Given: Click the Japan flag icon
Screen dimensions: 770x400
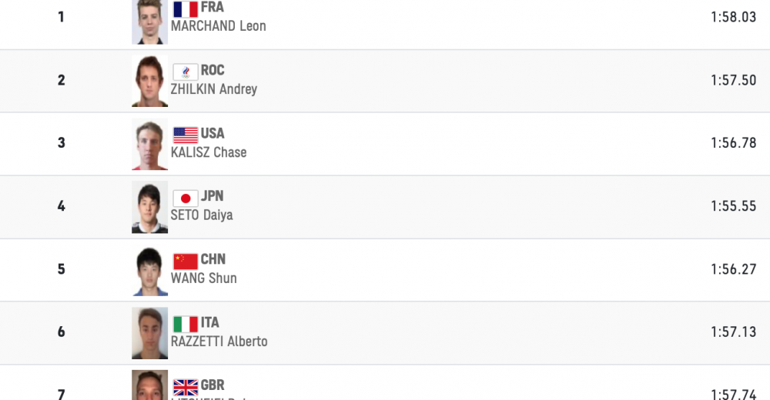Looking at the screenshot, I should 186,198.
